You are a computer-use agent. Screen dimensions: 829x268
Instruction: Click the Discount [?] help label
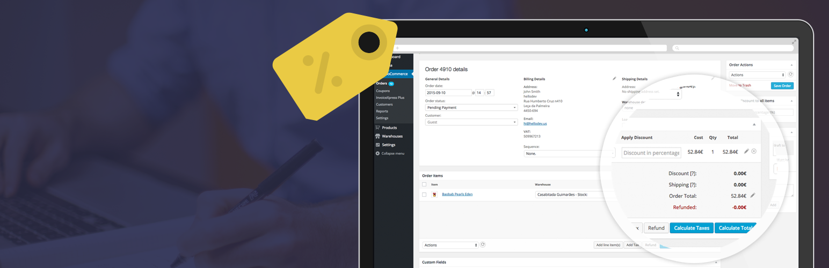(x=682, y=173)
